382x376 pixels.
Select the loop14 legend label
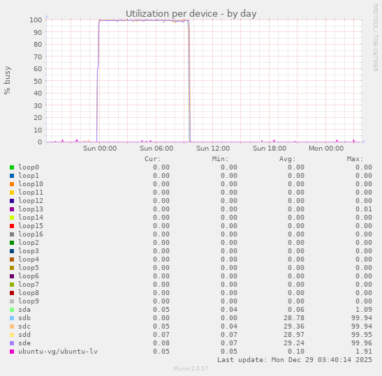point(31,218)
